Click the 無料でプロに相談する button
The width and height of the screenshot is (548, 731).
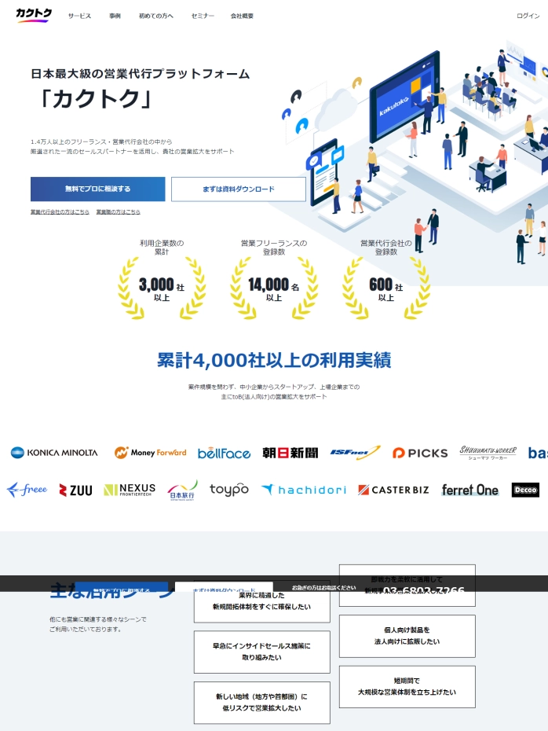coord(98,189)
